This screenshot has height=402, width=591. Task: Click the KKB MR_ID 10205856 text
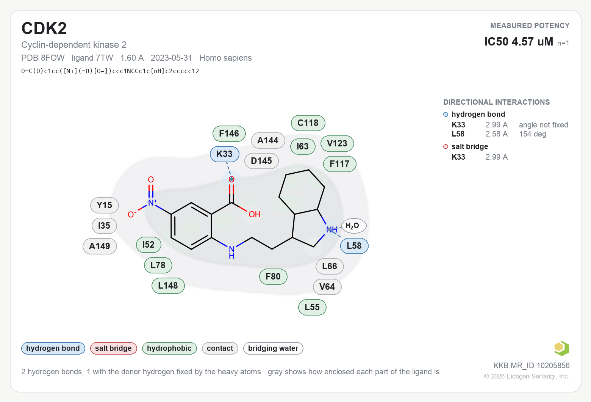532,366
